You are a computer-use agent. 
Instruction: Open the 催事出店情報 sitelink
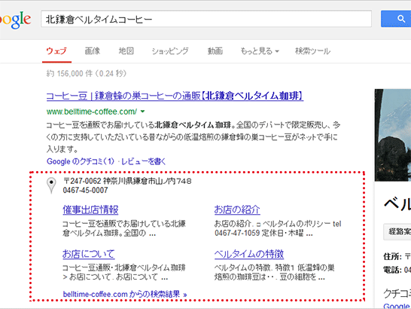click(90, 210)
